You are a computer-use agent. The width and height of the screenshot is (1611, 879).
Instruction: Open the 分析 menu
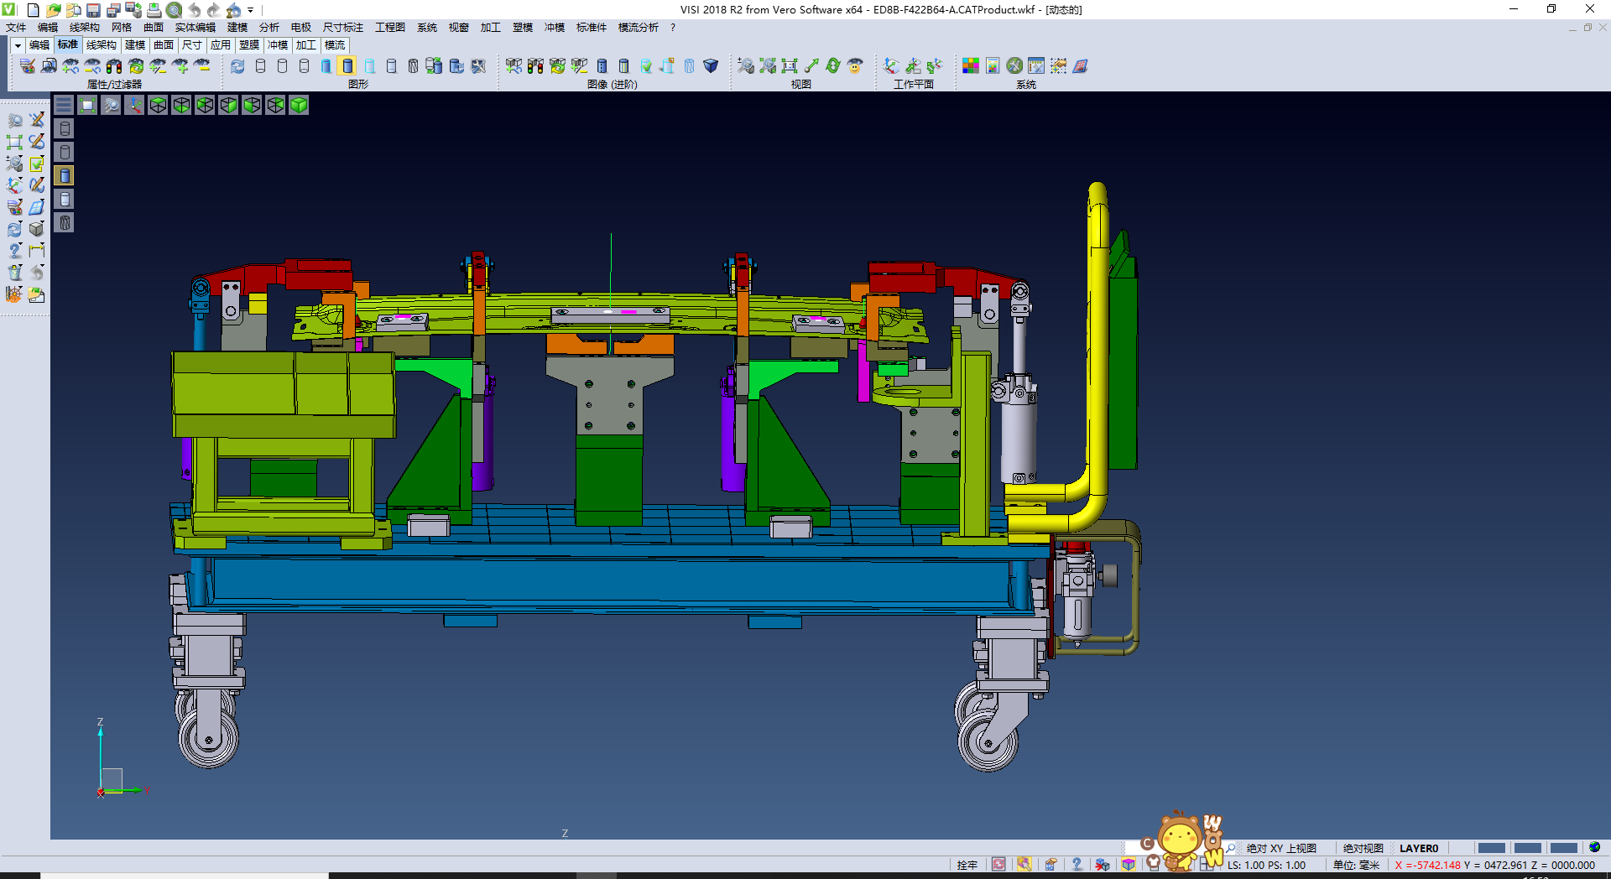pos(268,28)
